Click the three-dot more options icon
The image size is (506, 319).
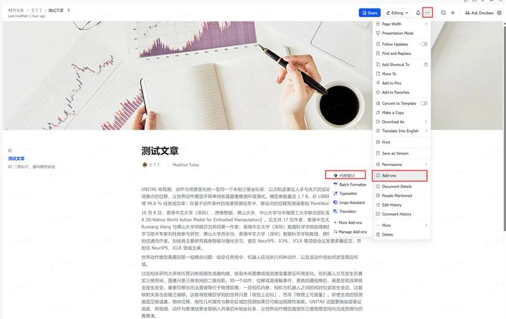pyautogui.click(x=427, y=13)
